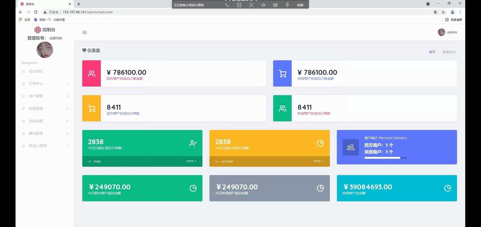
Task: Expand the 商户管理 sidebar menu
Action: 36,96
